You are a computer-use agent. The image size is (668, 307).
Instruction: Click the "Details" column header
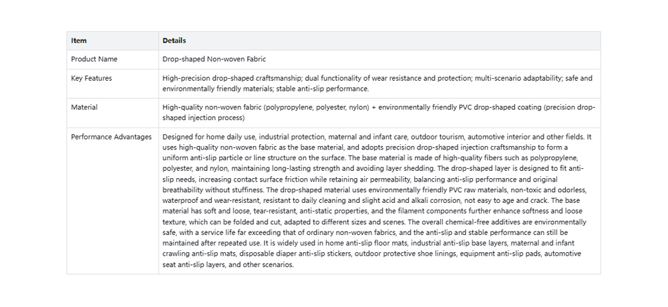pyautogui.click(x=174, y=41)
